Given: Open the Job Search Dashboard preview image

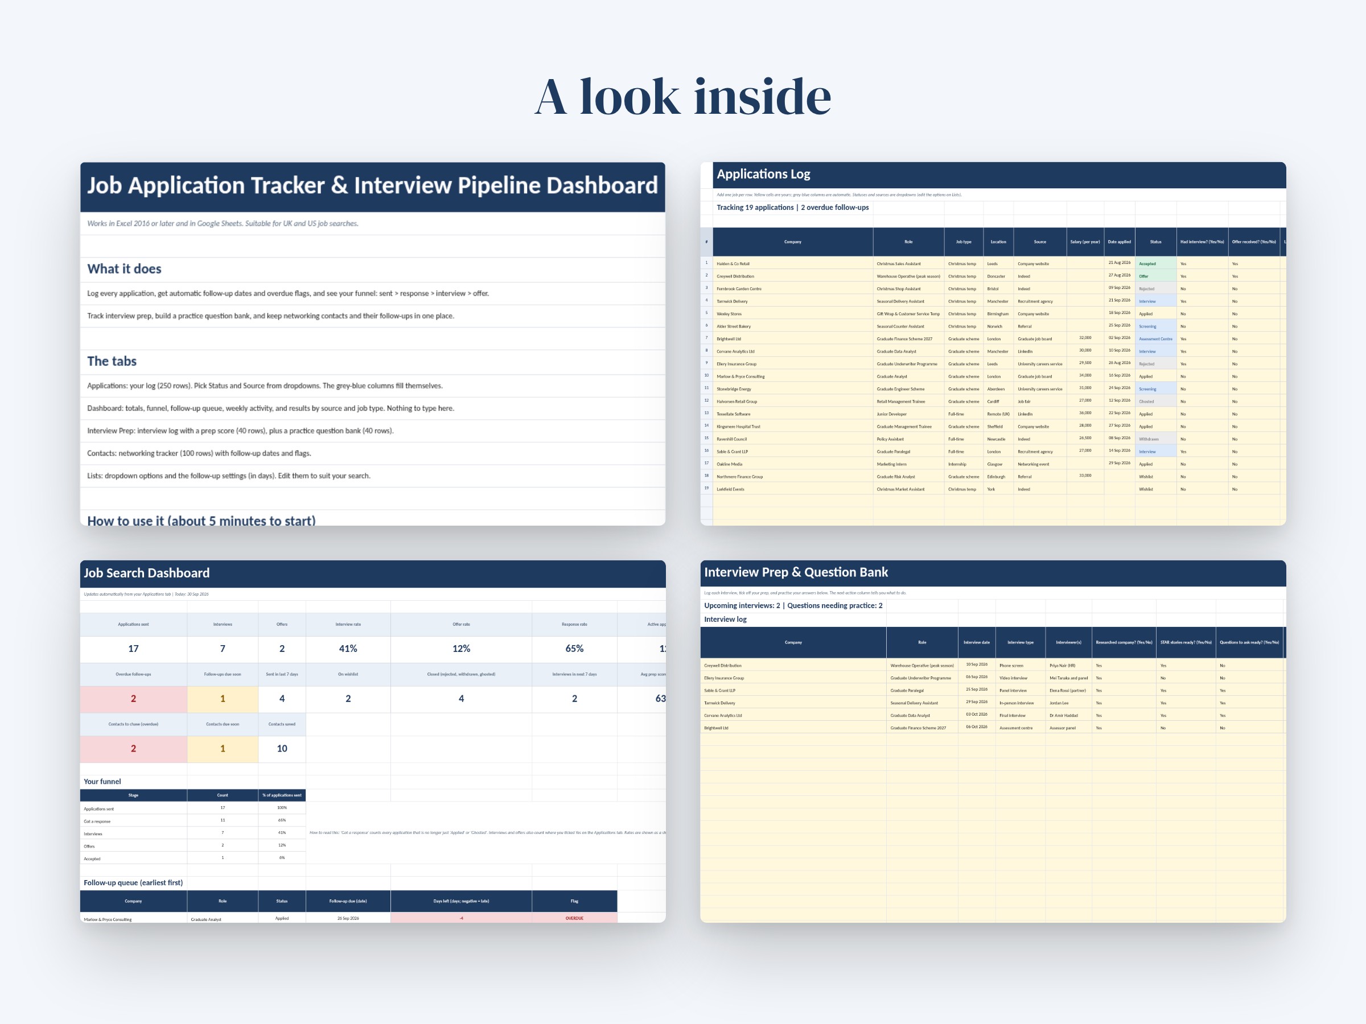Looking at the screenshot, I should [372, 741].
